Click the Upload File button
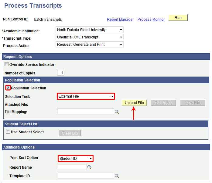 [134, 103]
